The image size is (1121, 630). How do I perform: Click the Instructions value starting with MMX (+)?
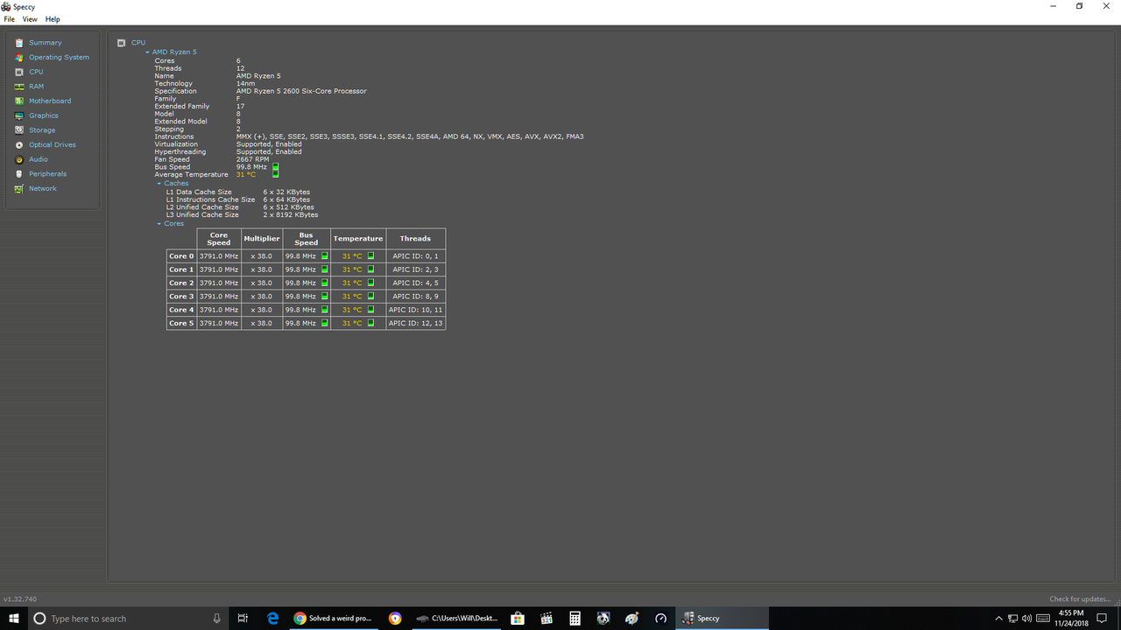(x=410, y=136)
